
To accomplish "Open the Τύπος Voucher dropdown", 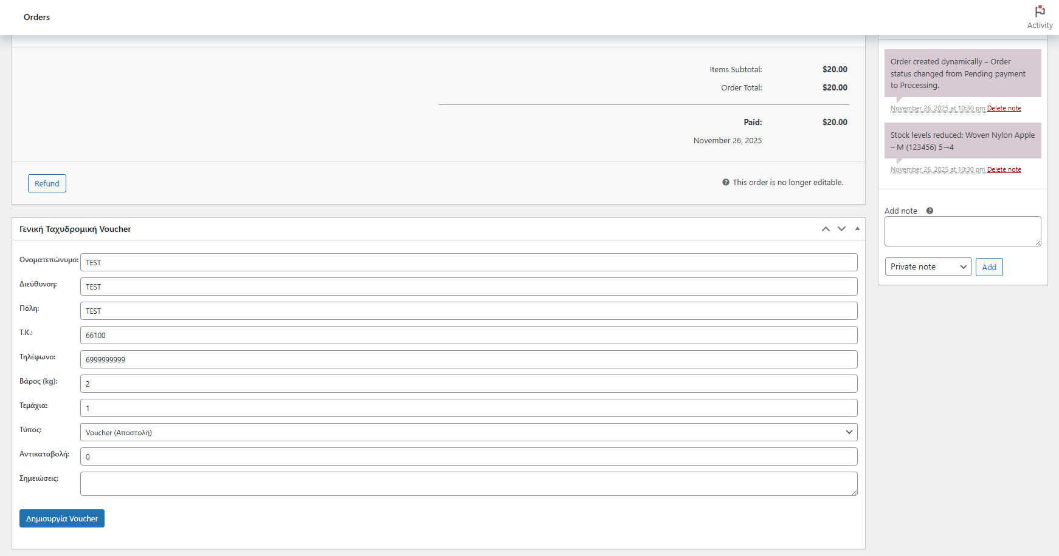I will [468, 432].
